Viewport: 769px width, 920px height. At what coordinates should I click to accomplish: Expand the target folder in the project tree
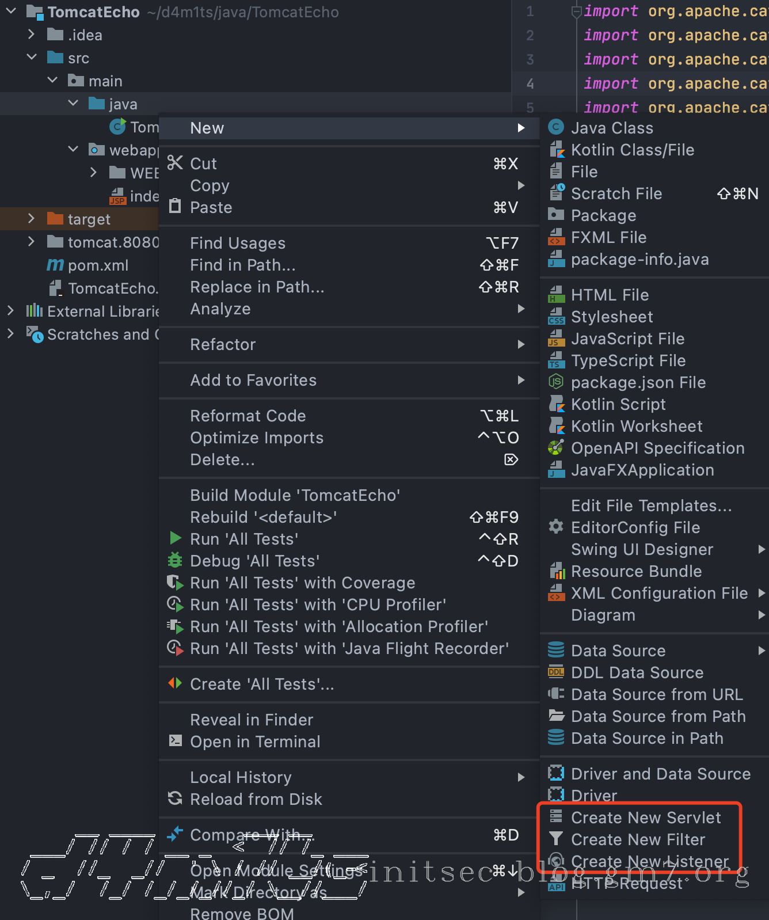pyautogui.click(x=32, y=219)
